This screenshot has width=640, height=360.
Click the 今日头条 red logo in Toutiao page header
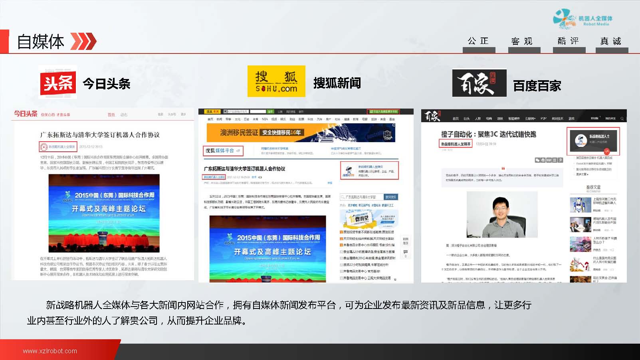tap(26, 114)
